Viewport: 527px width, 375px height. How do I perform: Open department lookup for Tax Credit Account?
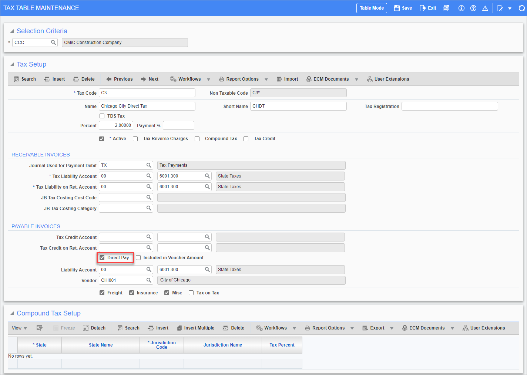[x=149, y=237]
